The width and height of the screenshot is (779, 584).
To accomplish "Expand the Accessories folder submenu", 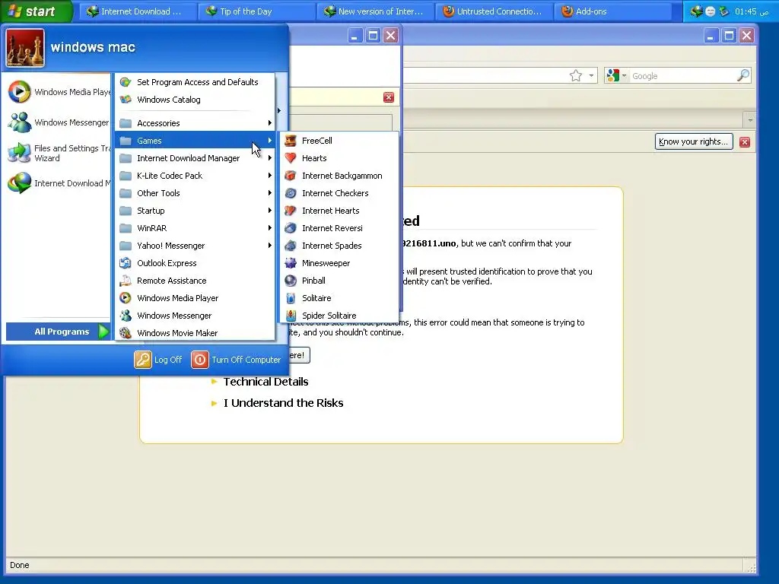I will pos(195,122).
